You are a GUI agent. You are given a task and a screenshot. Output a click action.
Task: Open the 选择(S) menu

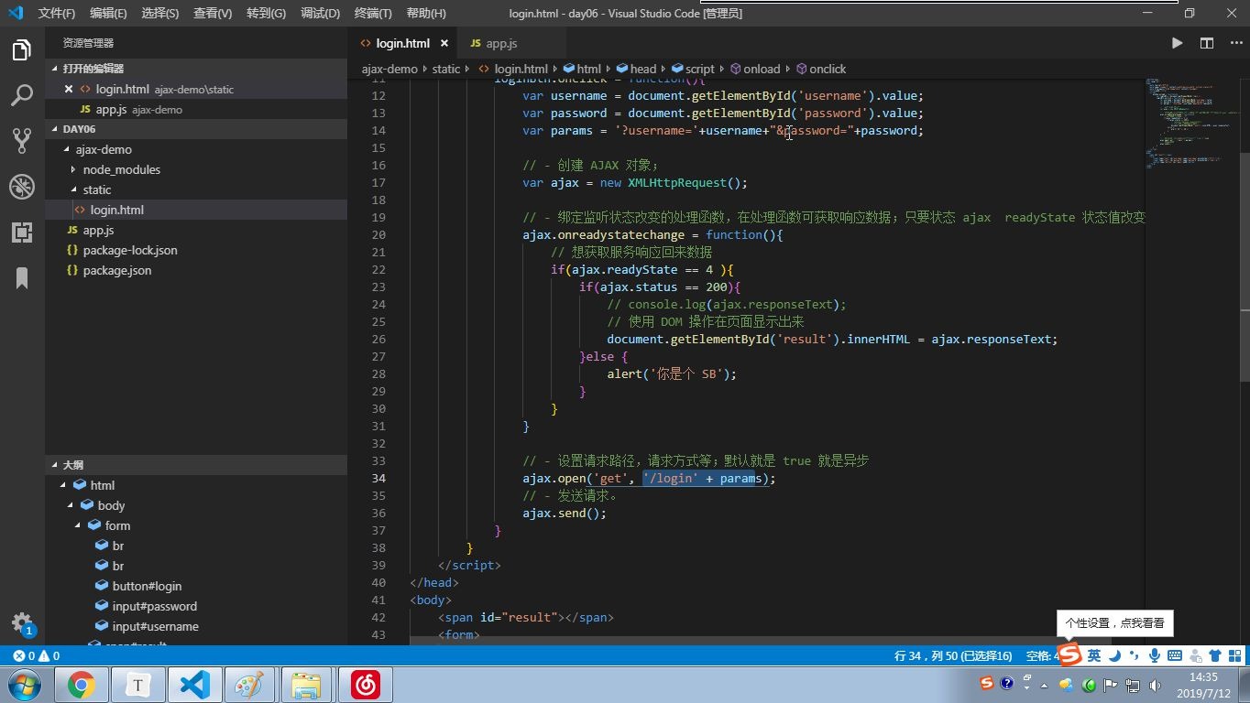click(160, 13)
